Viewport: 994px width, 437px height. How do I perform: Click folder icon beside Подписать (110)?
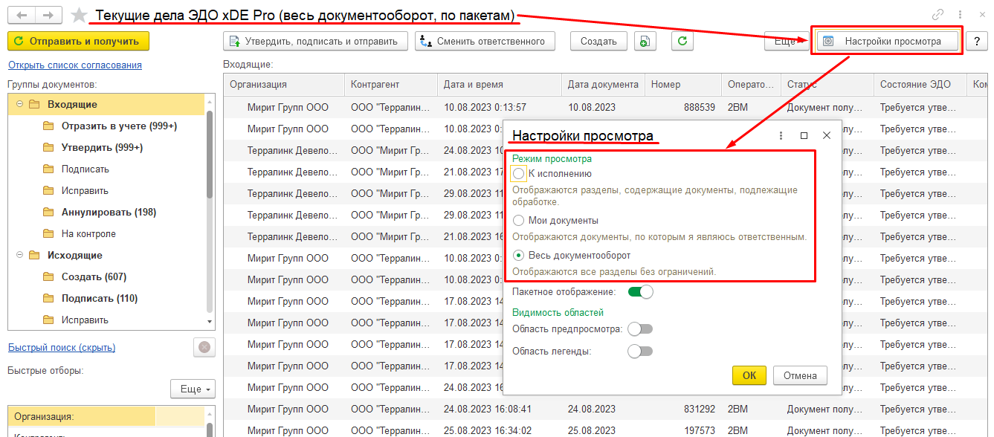[48, 299]
